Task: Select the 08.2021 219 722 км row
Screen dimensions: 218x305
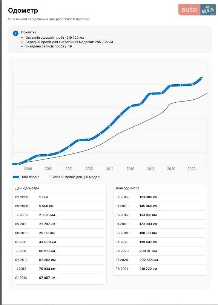Action: (160, 269)
